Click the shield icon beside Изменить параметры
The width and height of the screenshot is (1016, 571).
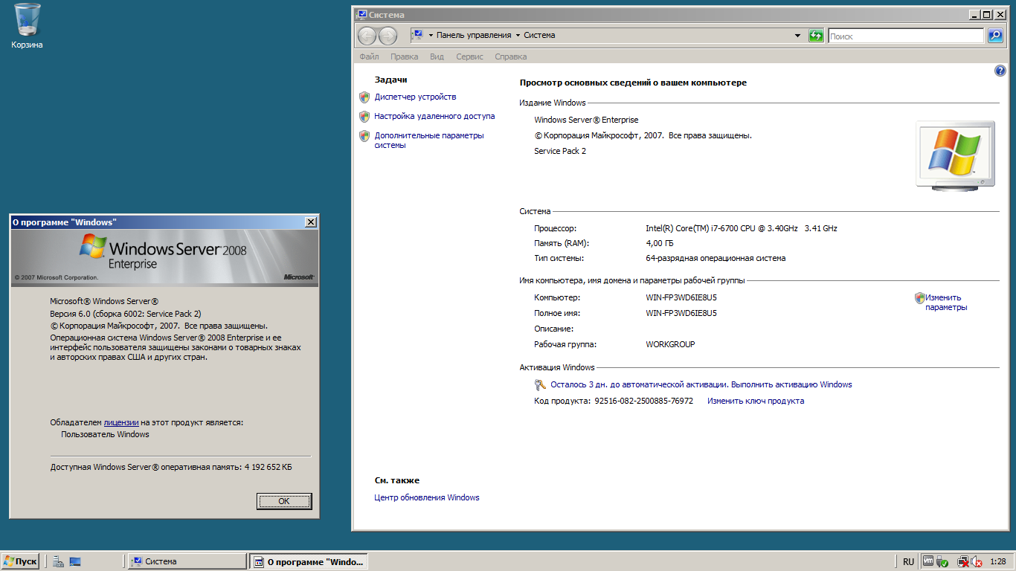click(920, 297)
